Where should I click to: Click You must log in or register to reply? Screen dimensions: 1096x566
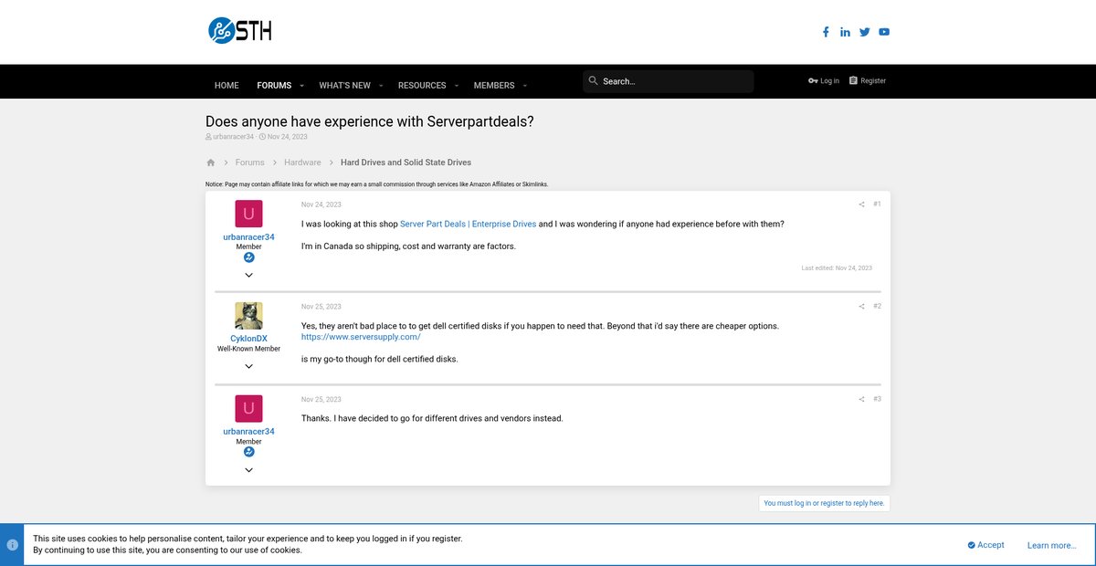tap(825, 503)
